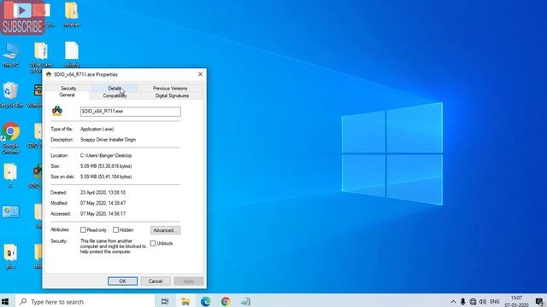547x307 pixels.
Task: Open the Digital Signatures tab
Action: pyautogui.click(x=172, y=96)
